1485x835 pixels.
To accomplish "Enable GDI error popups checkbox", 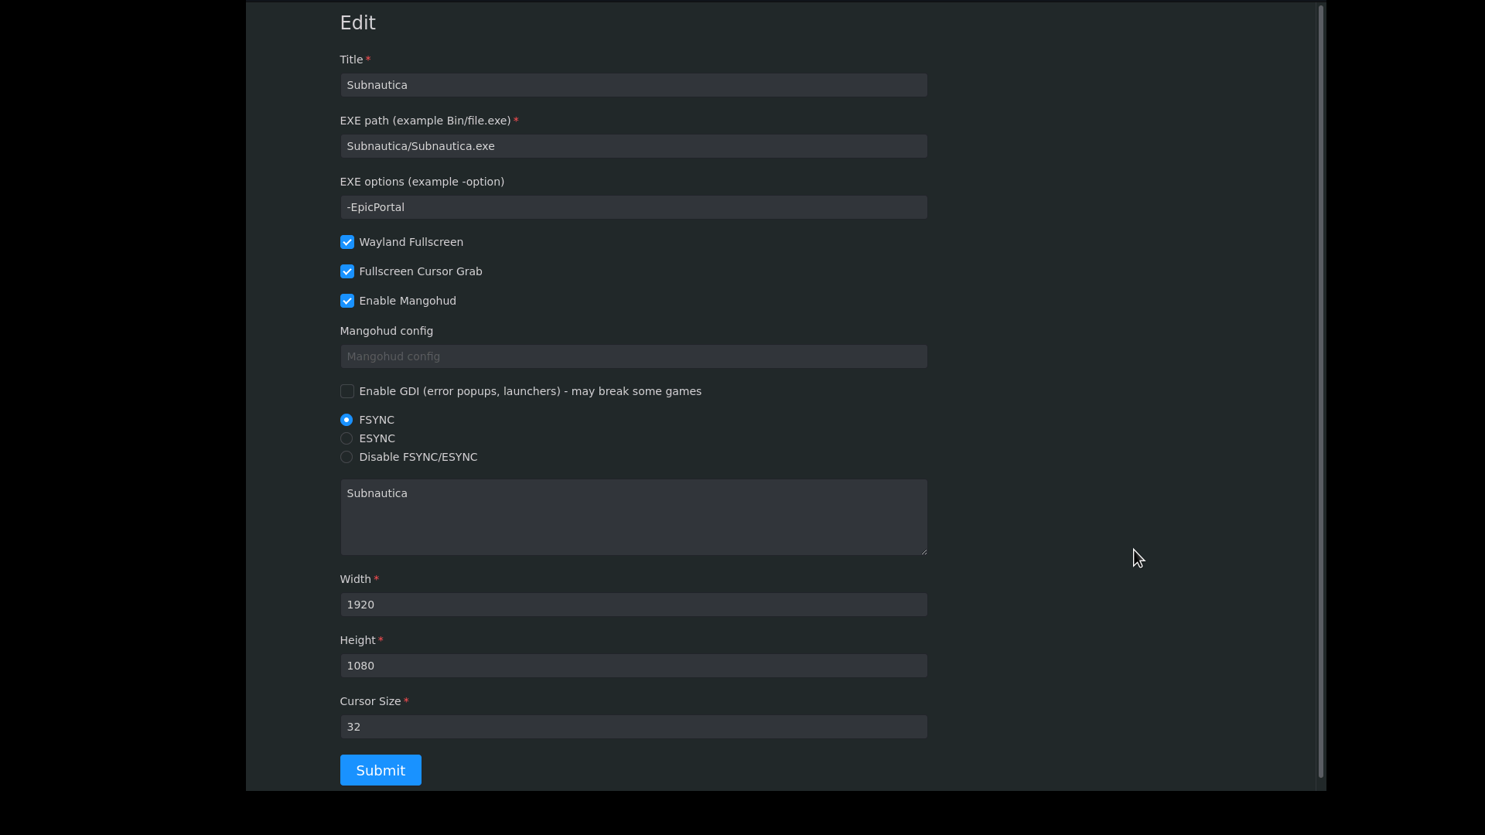I will [346, 391].
